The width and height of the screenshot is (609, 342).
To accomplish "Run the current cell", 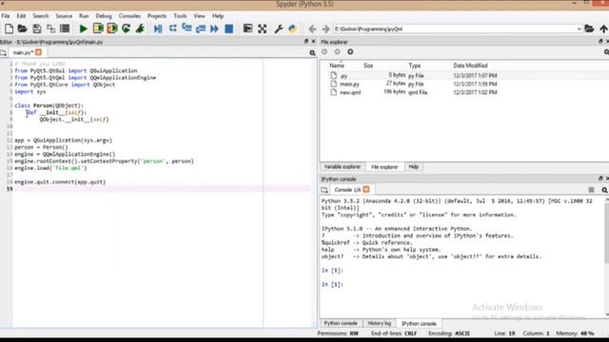I will (x=98, y=28).
